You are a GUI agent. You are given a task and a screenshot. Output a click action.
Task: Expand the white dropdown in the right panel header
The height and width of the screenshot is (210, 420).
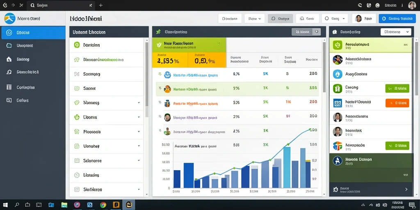tap(396, 32)
